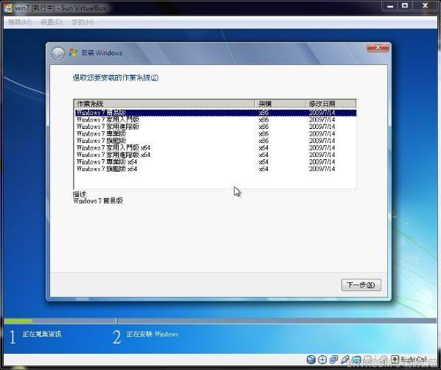The image size is (441, 370).
Task: Select the last Windows 7 x64 edition row
Action: click(x=215, y=169)
